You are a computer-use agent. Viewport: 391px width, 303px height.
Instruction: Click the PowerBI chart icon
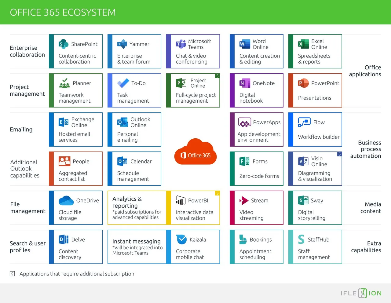click(181, 200)
